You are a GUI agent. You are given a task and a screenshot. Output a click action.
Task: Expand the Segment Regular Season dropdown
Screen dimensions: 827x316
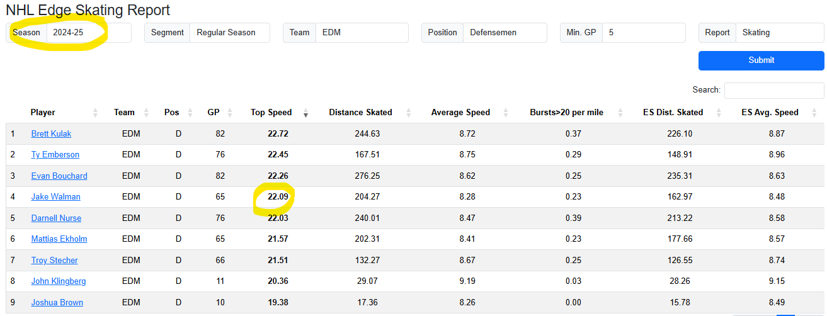(229, 33)
